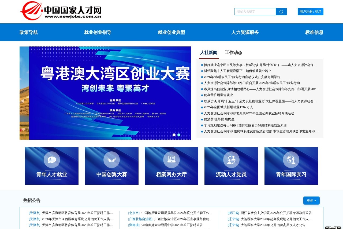The height and width of the screenshot is (229, 343).
Task: Focus the keyword search input field
Action: pos(255,12)
